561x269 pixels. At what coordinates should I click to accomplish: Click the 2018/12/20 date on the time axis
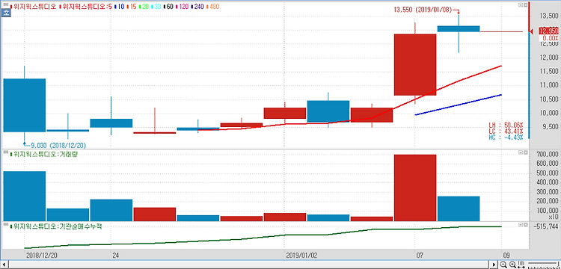(41, 256)
